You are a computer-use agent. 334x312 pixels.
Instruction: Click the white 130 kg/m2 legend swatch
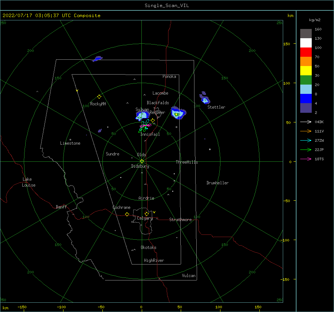click(306, 43)
